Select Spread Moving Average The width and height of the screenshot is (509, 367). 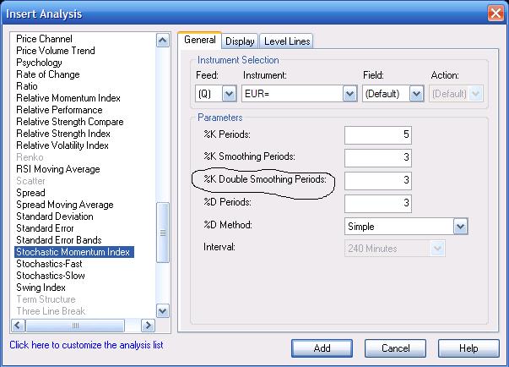pos(65,205)
